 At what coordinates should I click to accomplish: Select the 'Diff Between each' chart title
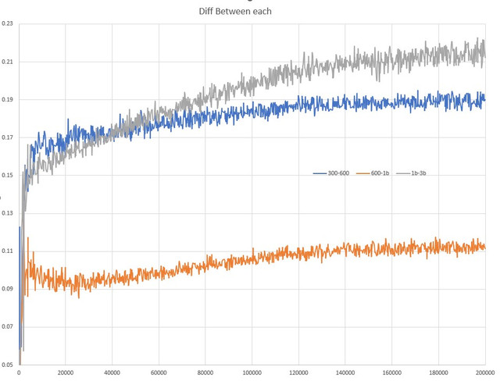[235, 12]
